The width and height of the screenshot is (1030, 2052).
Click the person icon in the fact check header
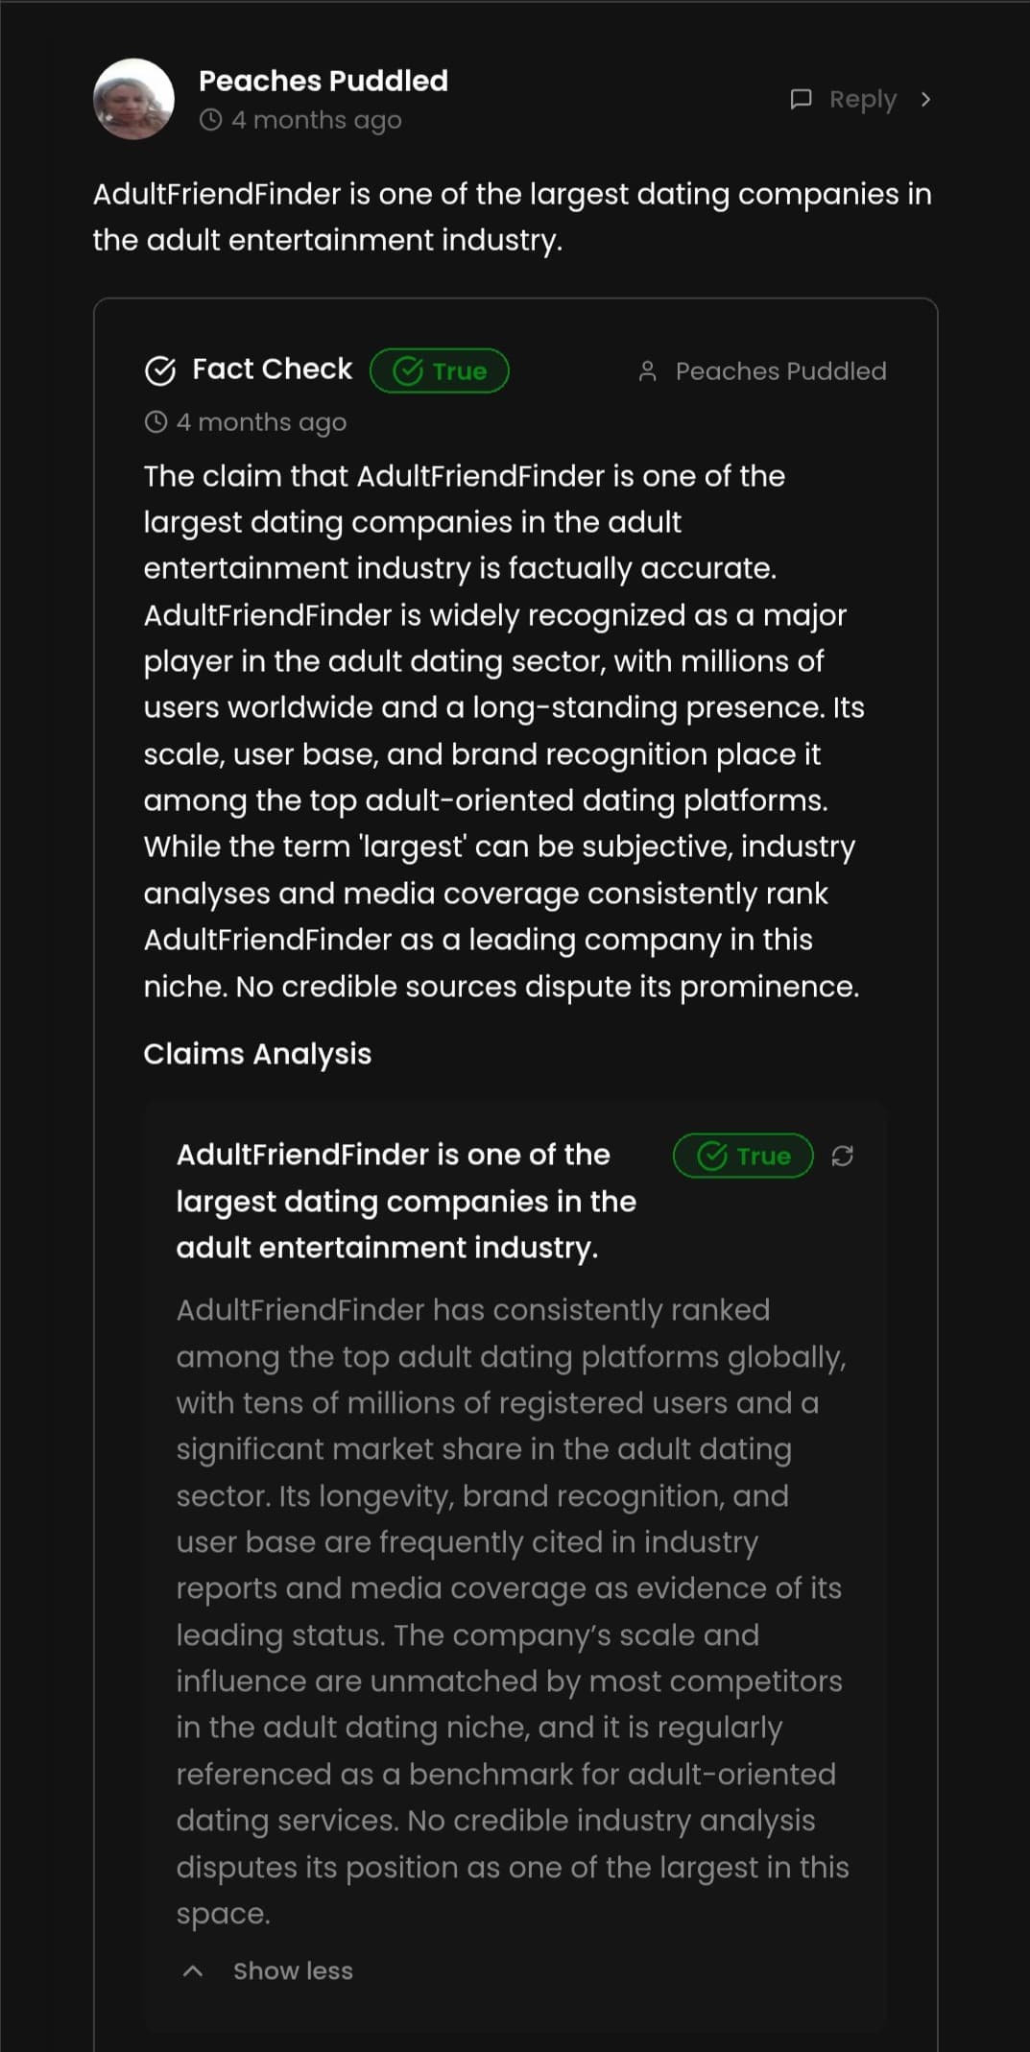click(x=648, y=371)
